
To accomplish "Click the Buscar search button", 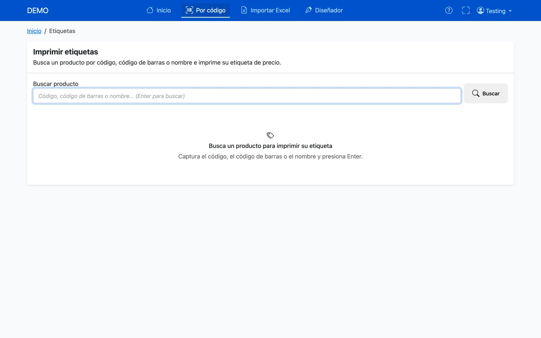I will point(486,93).
